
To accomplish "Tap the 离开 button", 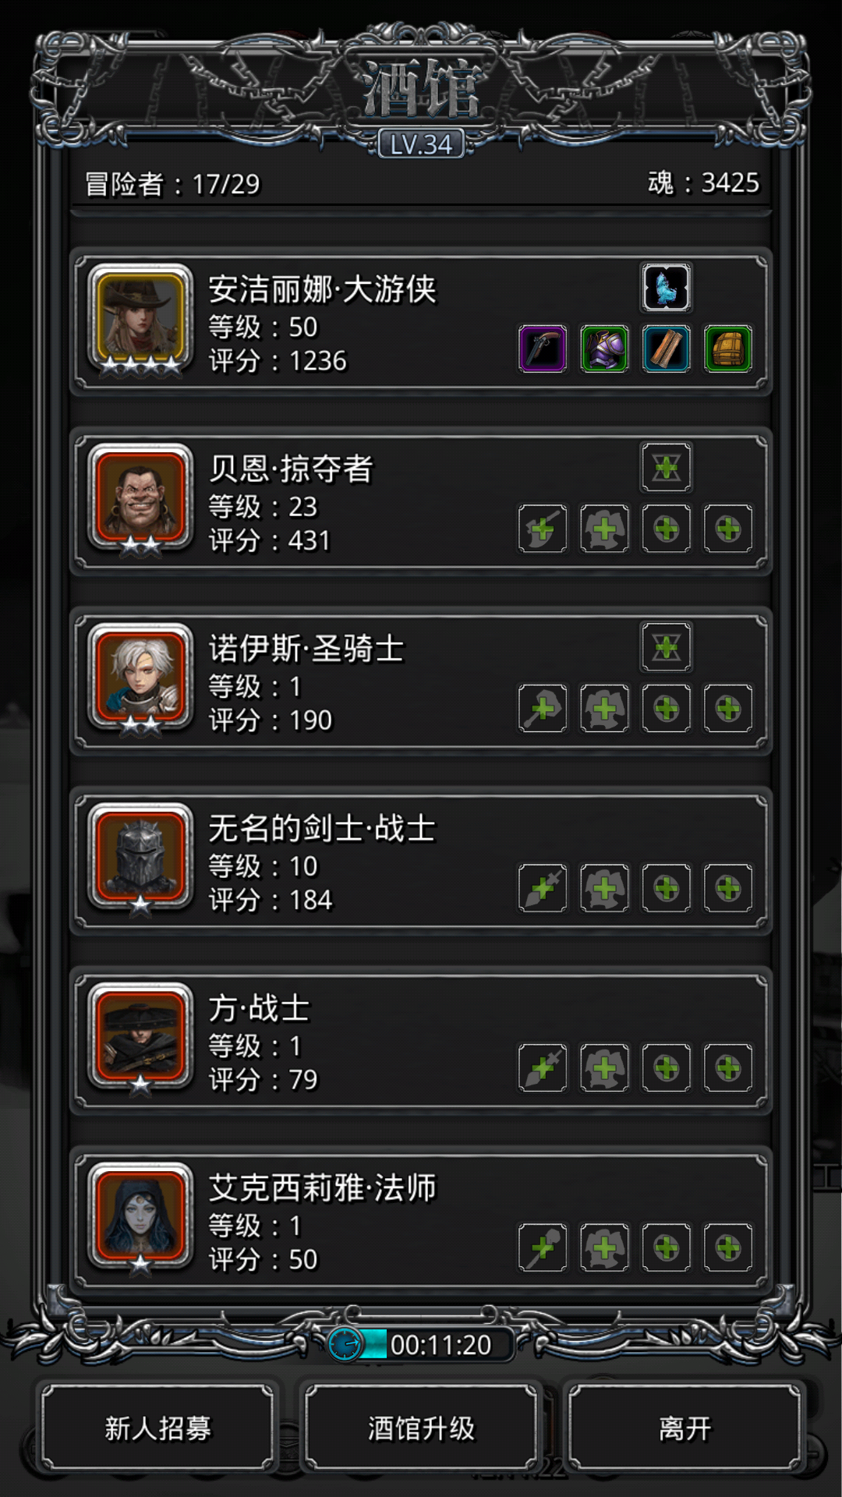I will 685,1428.
